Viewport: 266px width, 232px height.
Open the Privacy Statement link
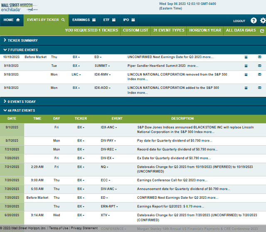84,228
